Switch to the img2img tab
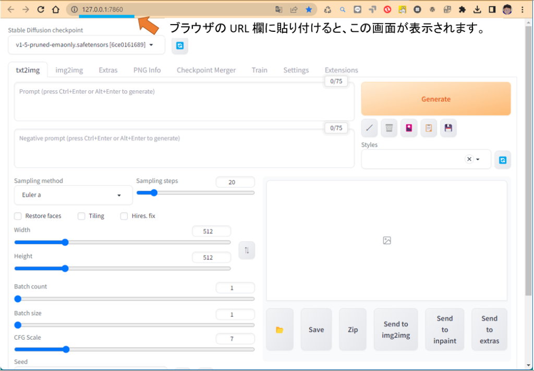This screenshot has height=371, width=534. (x=69, y=69)
